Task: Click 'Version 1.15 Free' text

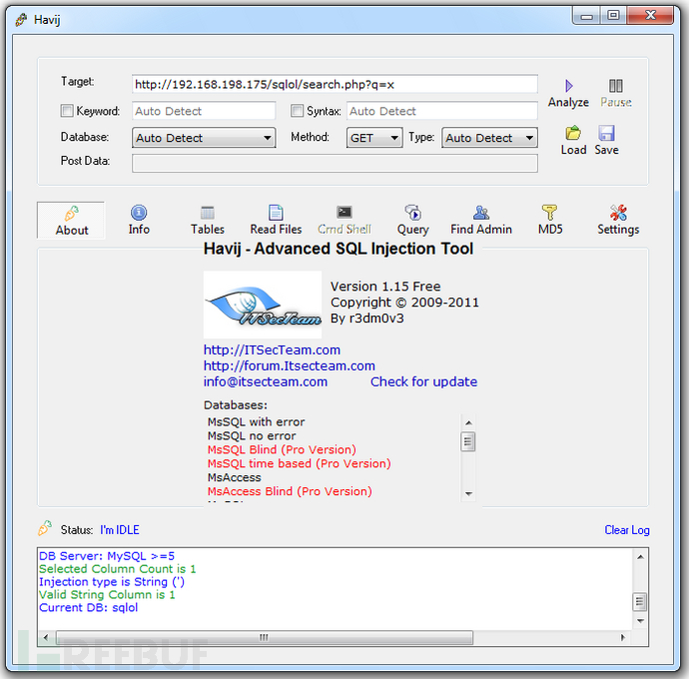Action: click(x=385, y=287)
